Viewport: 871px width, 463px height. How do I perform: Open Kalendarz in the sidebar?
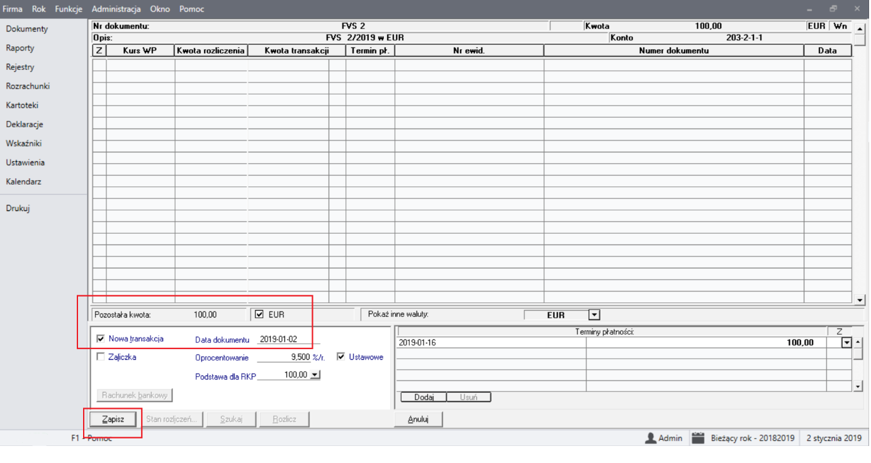pyautogui.click(x=23, y=181)
